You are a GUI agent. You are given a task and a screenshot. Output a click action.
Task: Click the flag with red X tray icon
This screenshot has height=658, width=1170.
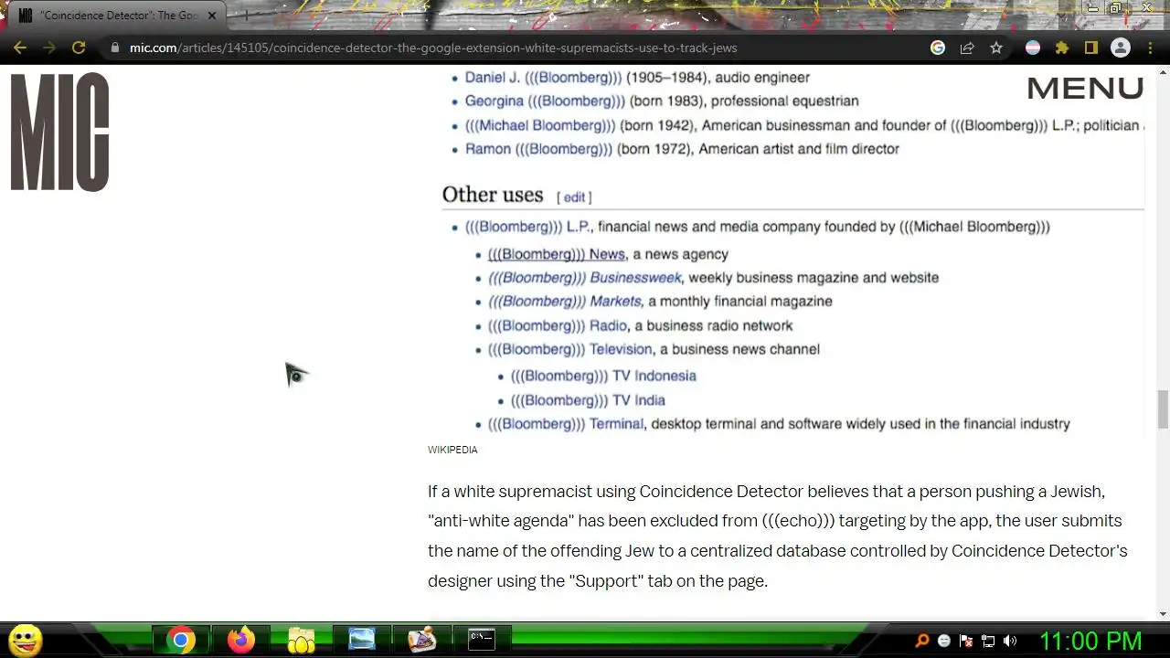966,641
